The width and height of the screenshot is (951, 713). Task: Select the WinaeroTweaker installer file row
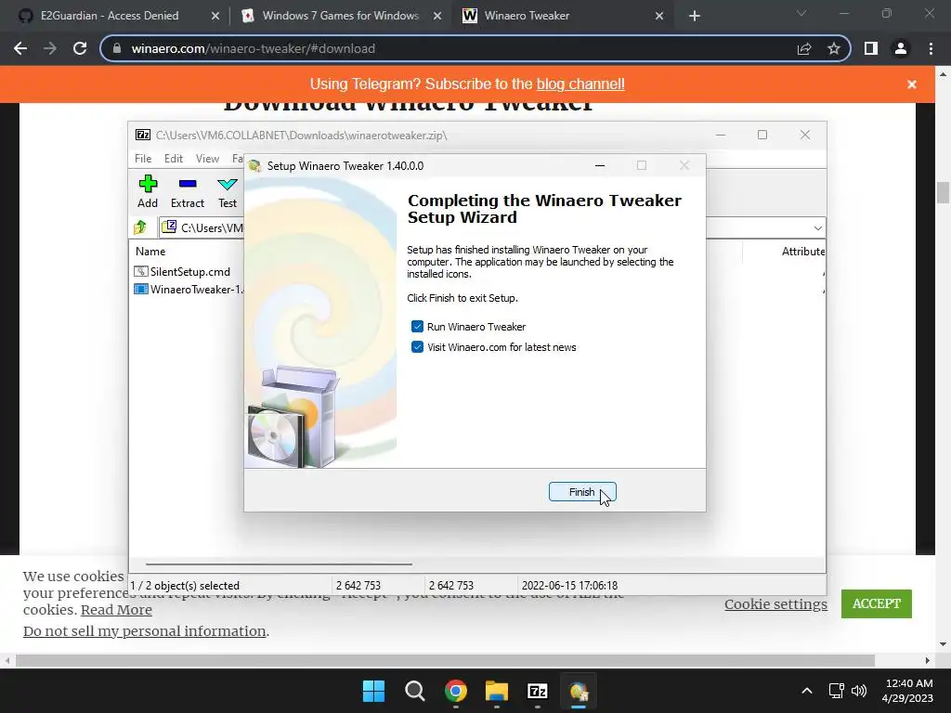tap(189, 290)
